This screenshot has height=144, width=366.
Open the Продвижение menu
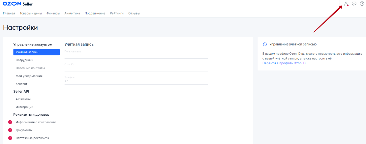95,14
